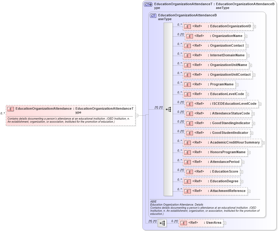Collapse the EducationOrganizationAttendance element via its right-edge handle
Viewport: 278px width, 231px height.
(136, 115)
